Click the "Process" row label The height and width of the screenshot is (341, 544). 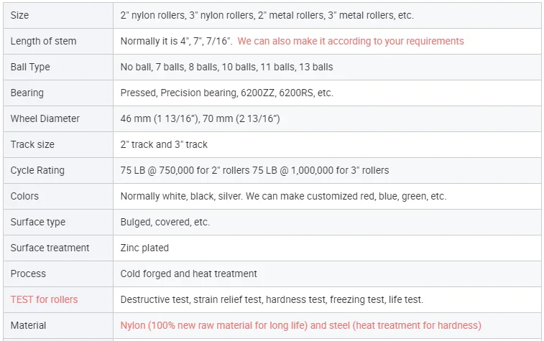pos(28,274)
